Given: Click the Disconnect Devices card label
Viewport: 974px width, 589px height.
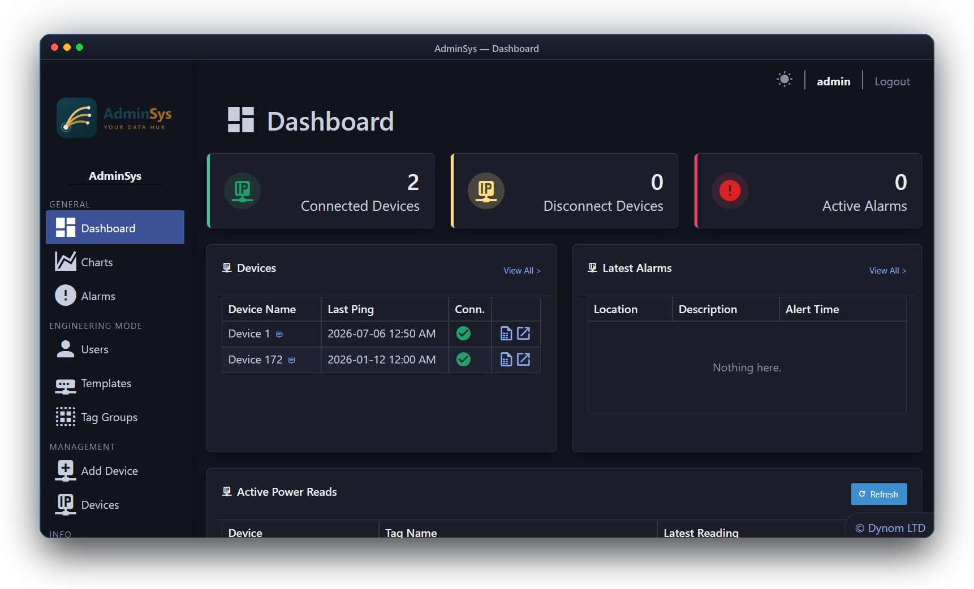Looking at the screenshot, I should click(x=603, y=206).
